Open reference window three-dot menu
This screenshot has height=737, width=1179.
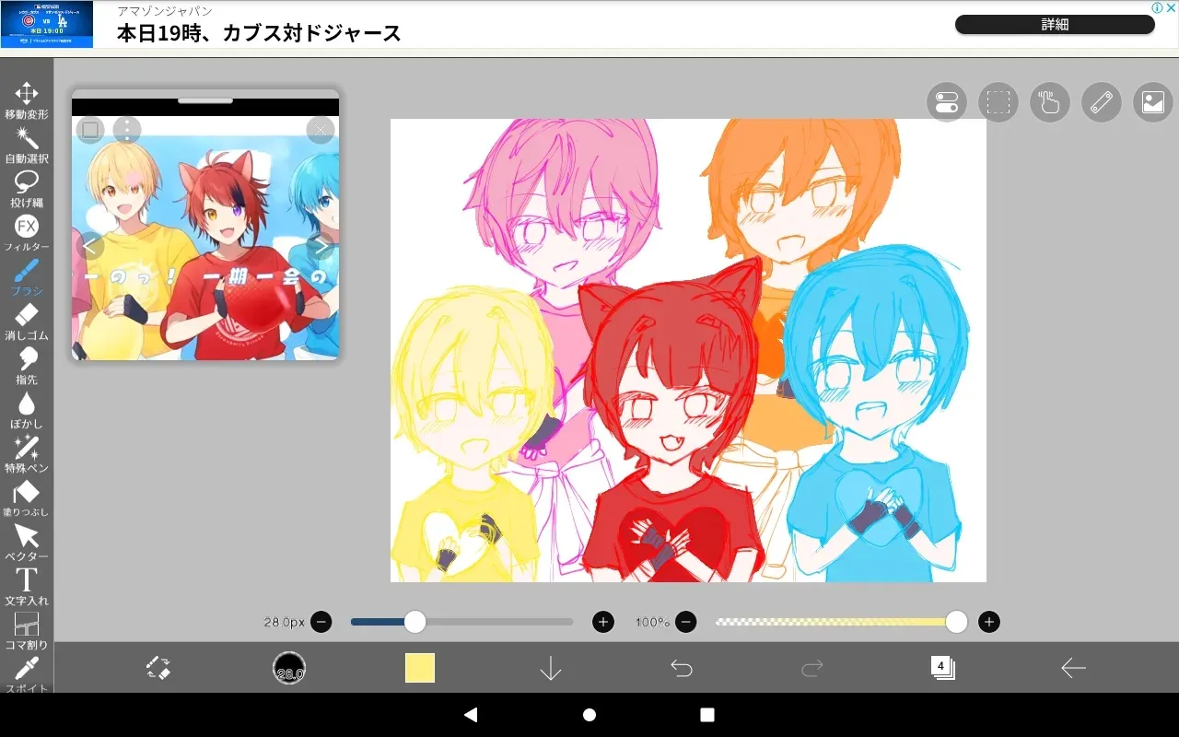click(x=127, y=130)
